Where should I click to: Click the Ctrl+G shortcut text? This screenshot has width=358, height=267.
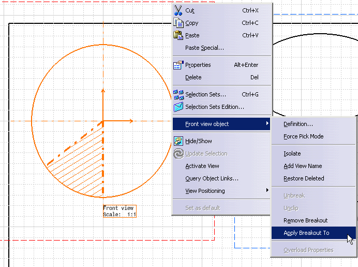pos(250,94)
